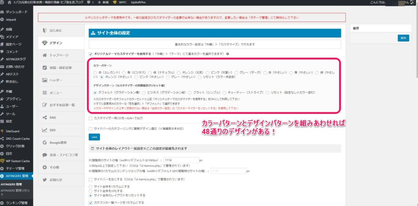Open ツール tools menu
Image resolution: width=418 pixels, height=206 pixels.
[x=16, y=114]
